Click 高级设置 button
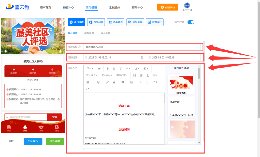This screenshot has height=157, width=260. [135, 22]
